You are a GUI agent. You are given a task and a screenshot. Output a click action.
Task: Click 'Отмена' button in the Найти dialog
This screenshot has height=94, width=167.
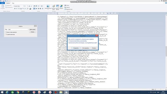pos(32,32)
